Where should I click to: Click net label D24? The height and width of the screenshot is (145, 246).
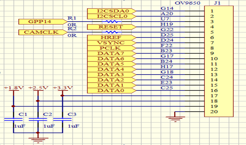point(167,40)
